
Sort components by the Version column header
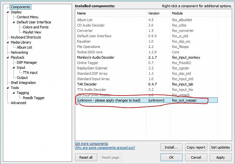tap(158, 13)
